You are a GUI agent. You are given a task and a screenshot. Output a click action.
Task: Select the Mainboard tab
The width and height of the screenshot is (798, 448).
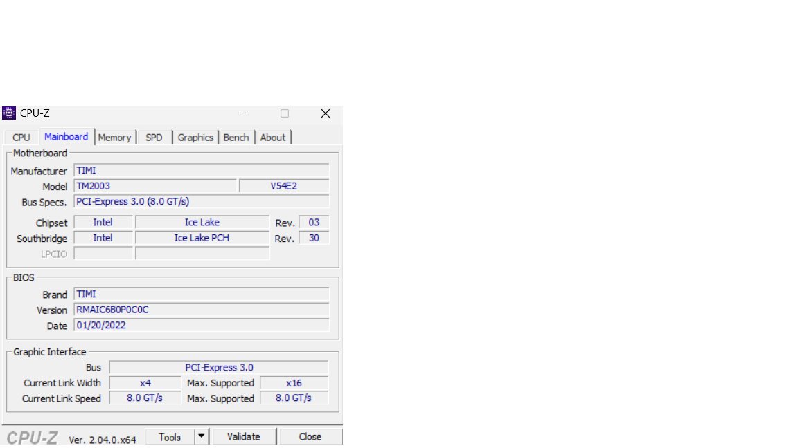pyautogui.click(x=66, y=137)
